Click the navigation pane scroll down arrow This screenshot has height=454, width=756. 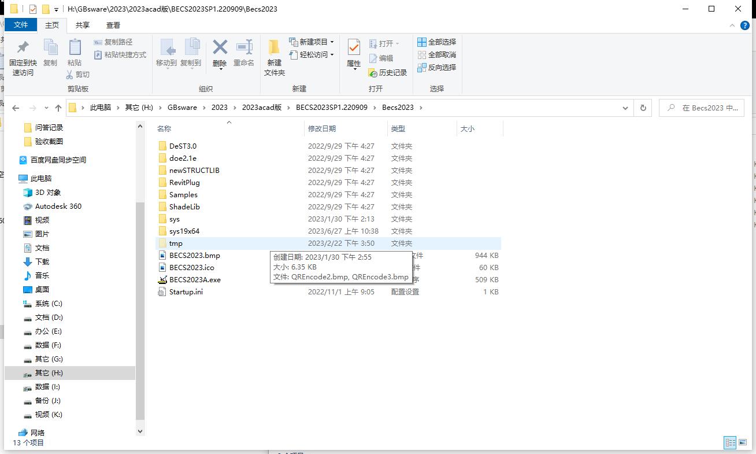click(140, 431)
